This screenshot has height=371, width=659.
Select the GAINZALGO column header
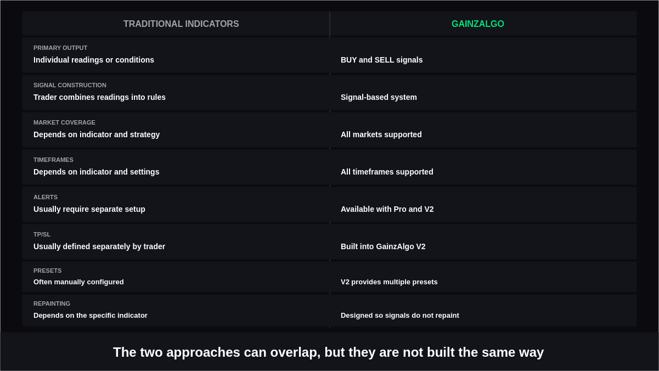pos(478,24)
